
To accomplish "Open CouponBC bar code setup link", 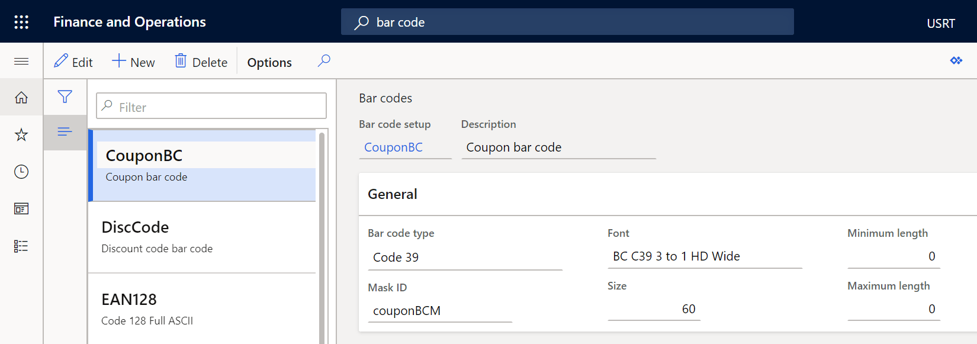I will tap(393, 147).
